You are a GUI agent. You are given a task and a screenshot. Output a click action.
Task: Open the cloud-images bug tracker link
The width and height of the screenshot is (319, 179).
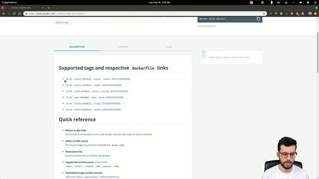pyautogui.click(x=81, y=145)
